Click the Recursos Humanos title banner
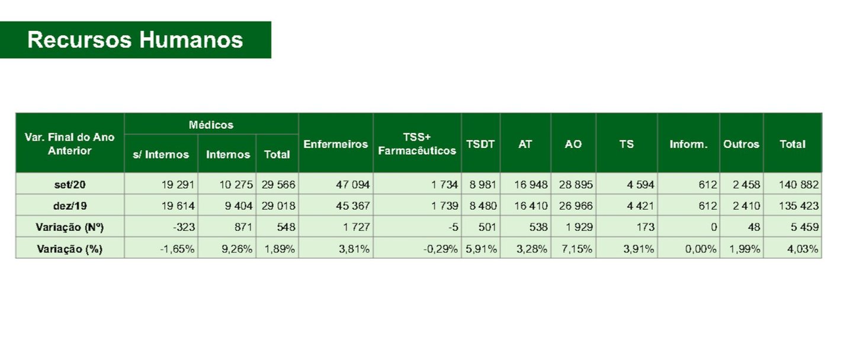Image resolution: width=853 pixels, height=346 pixels. click(135, 40)
